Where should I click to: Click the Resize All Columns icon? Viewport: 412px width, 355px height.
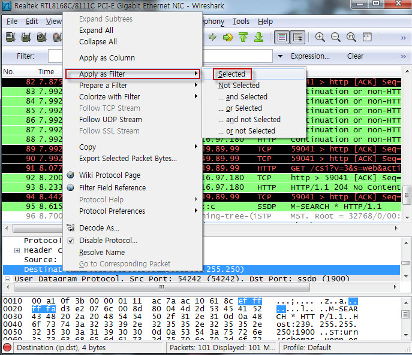(x=367, y=37)
